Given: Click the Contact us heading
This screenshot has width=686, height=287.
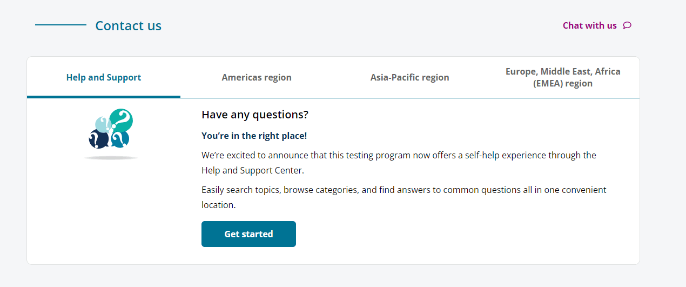Looking at the screenshot, I should pyautogui.click(x=128, y=25).
